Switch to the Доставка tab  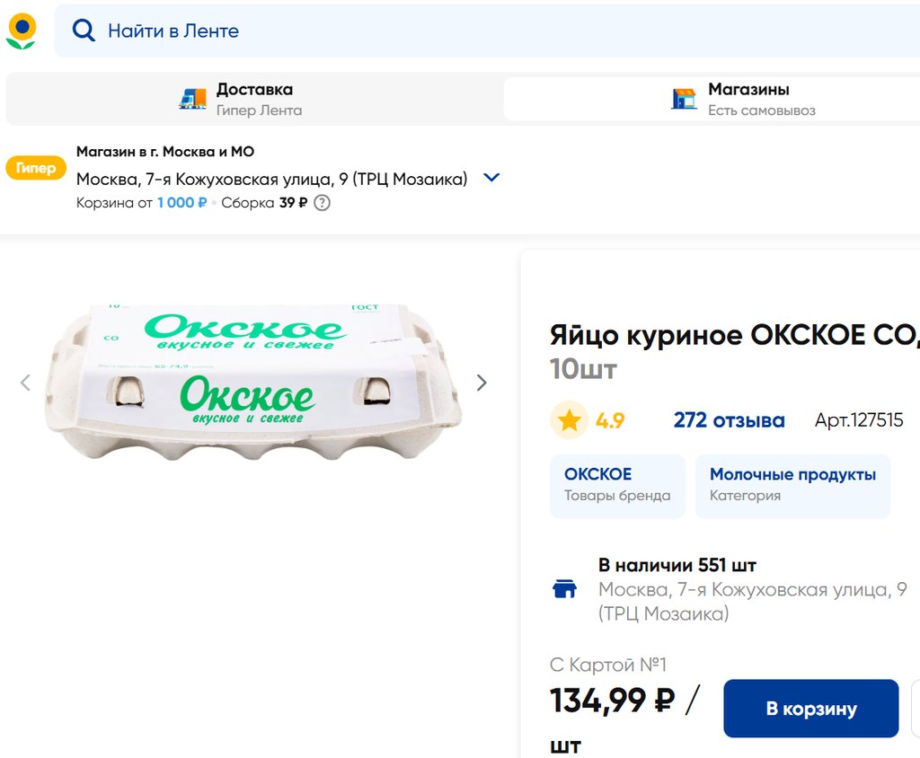254,99
